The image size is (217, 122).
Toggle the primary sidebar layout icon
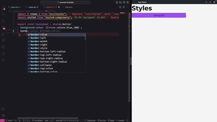pos(117,2)
